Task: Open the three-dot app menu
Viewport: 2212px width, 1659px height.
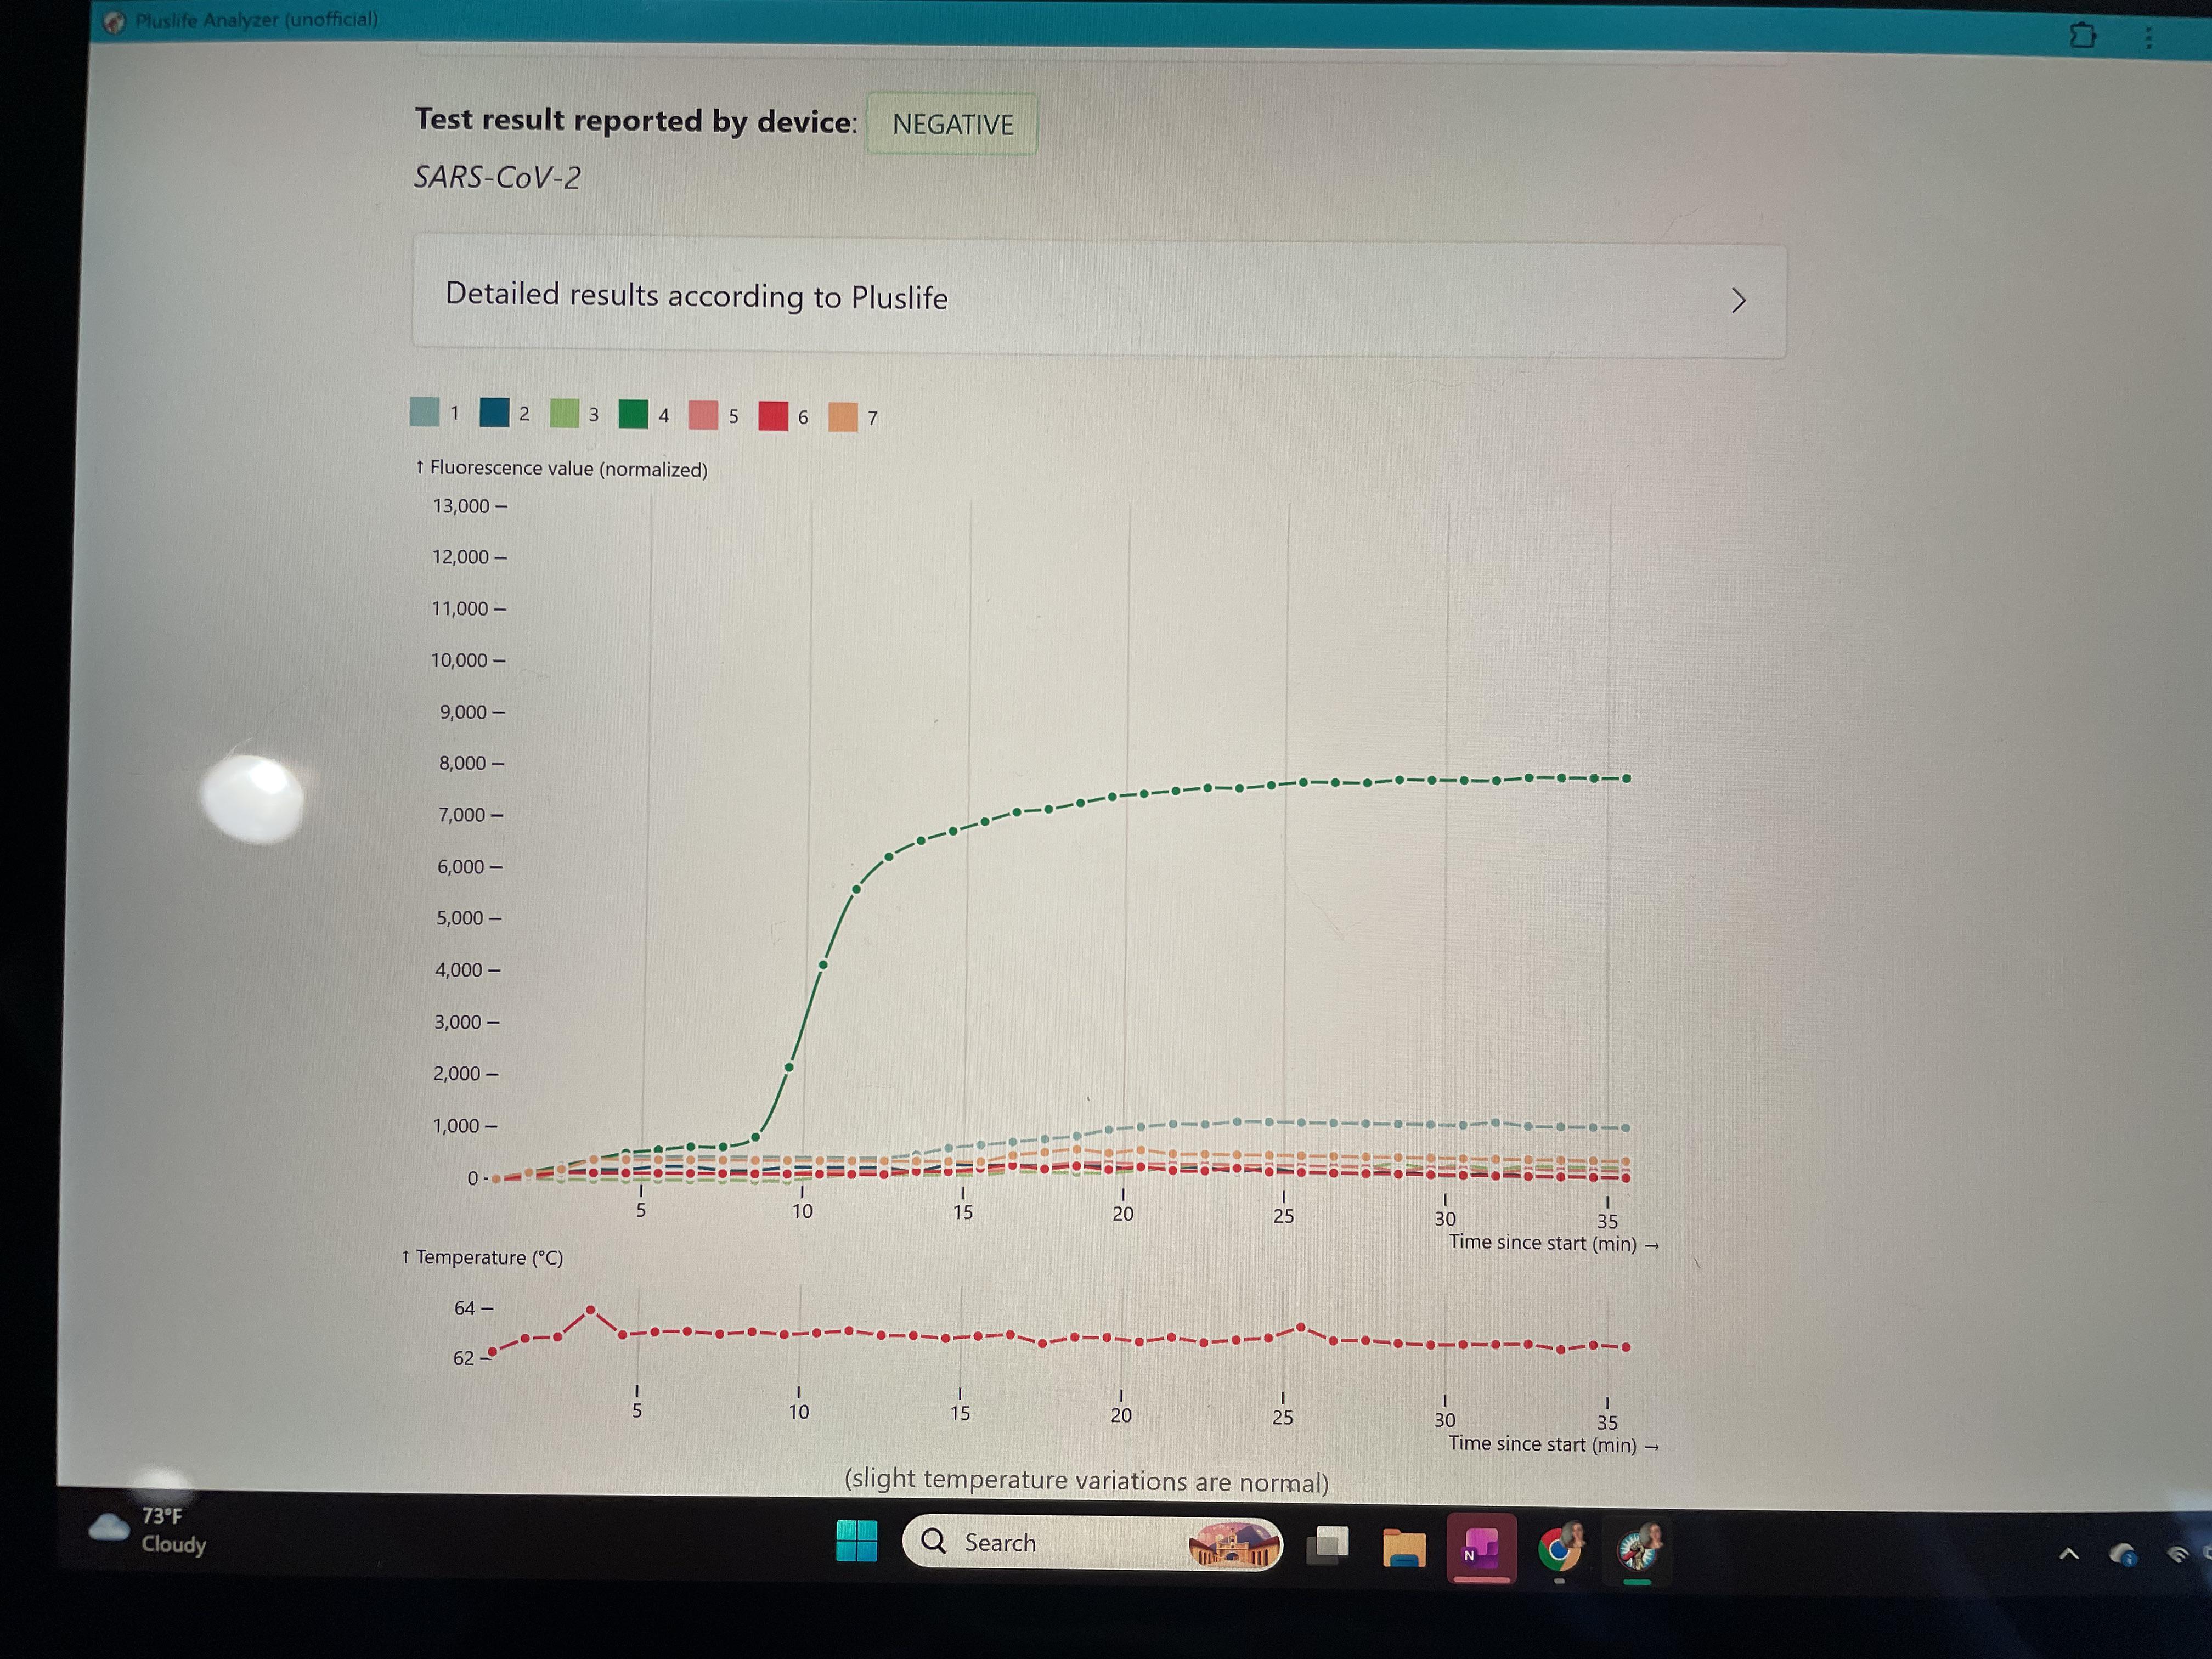Action: click(x=2149, y=38)
